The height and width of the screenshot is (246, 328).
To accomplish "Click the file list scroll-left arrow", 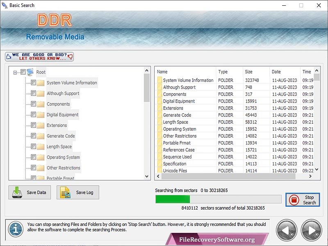I will (x=158, y=176).
